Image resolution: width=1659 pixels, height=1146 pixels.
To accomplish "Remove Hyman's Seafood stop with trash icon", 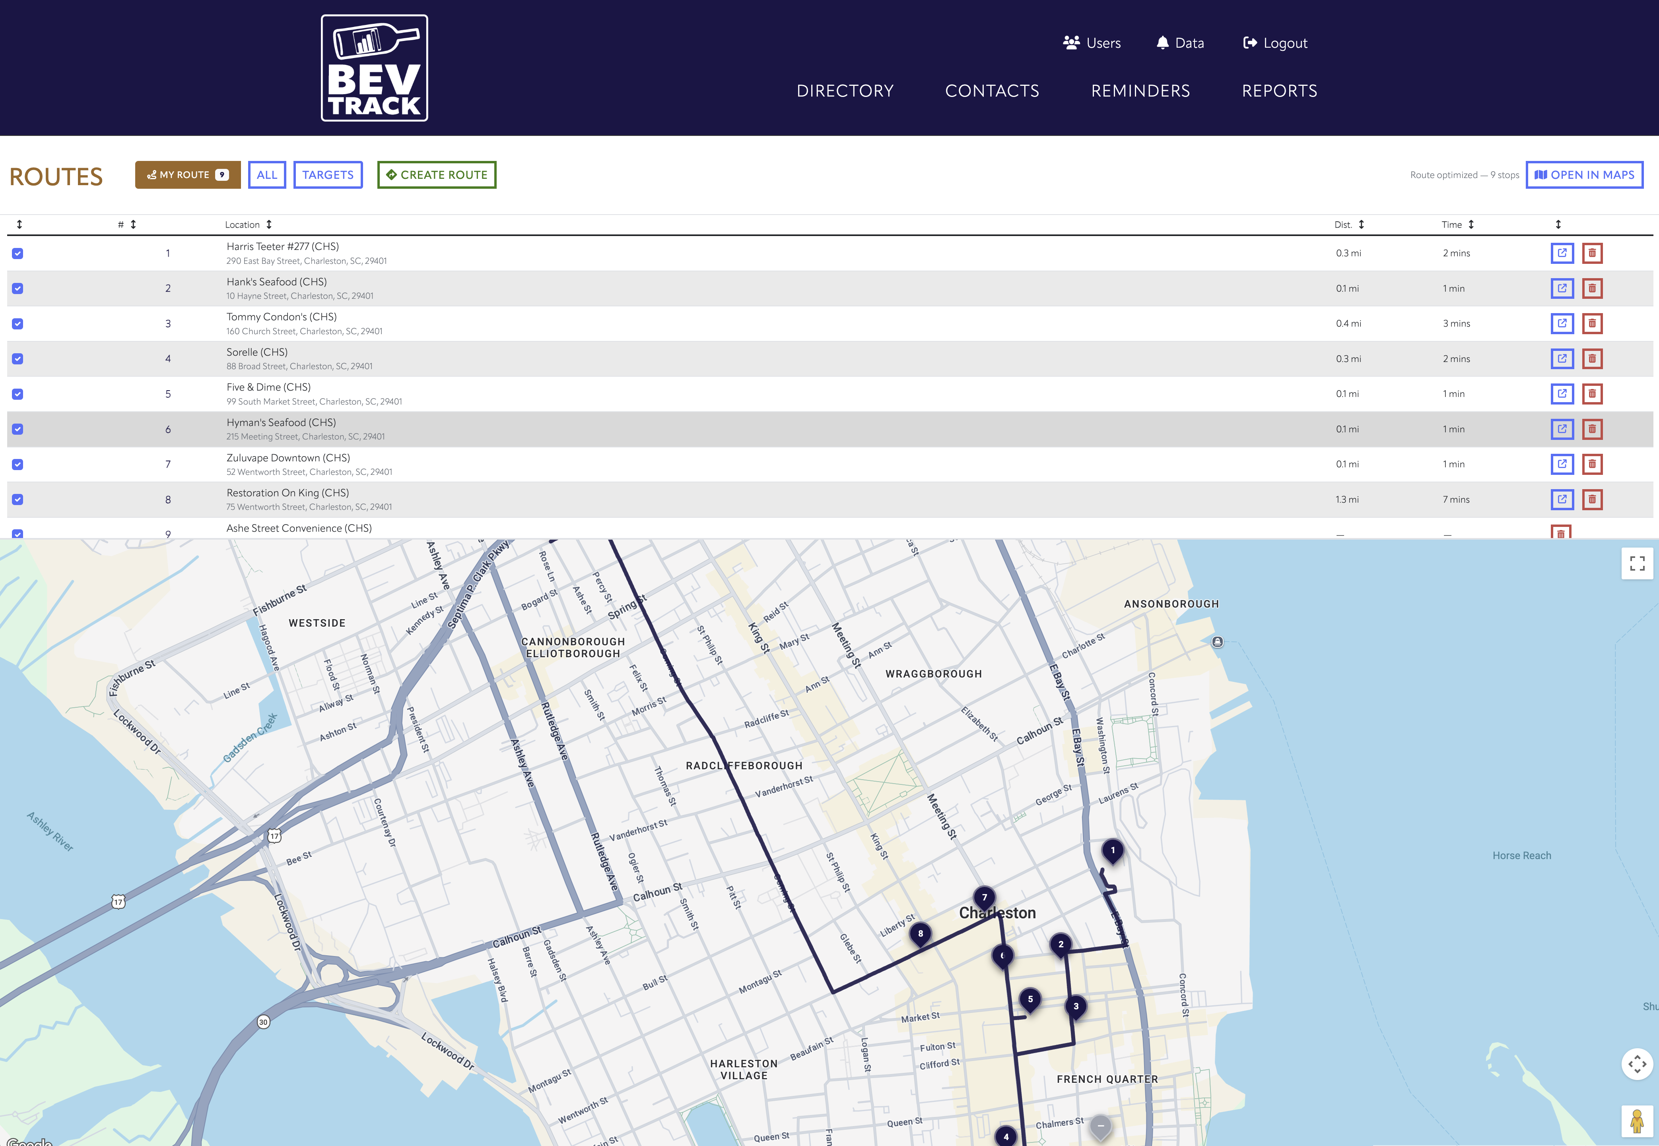I will pyautogui.click(x=1592, y=430).
